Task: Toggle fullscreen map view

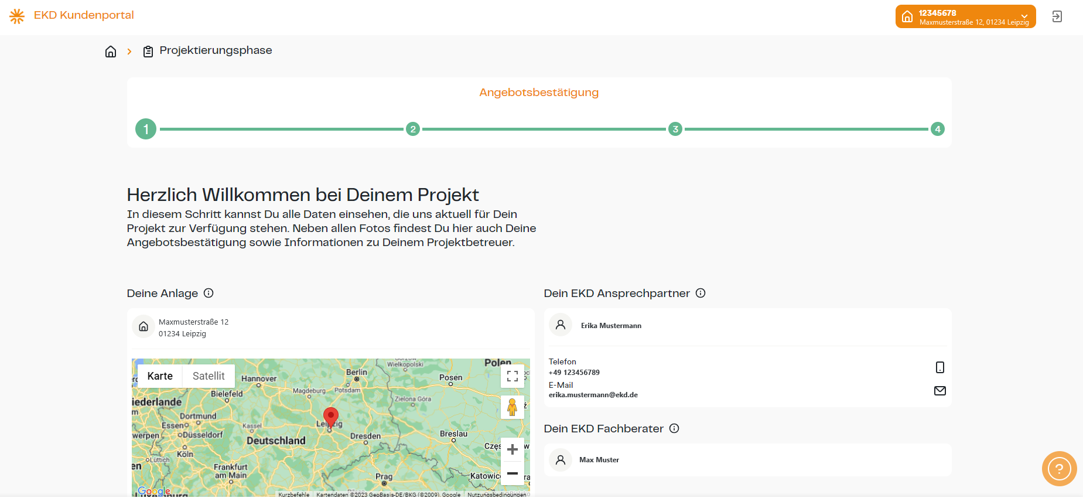Action: click(513, 376)
